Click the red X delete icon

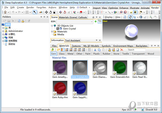[122, 50]
